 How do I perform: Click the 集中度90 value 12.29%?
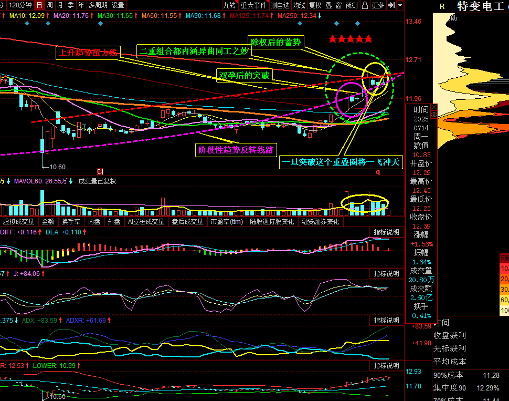pos(488,388)
